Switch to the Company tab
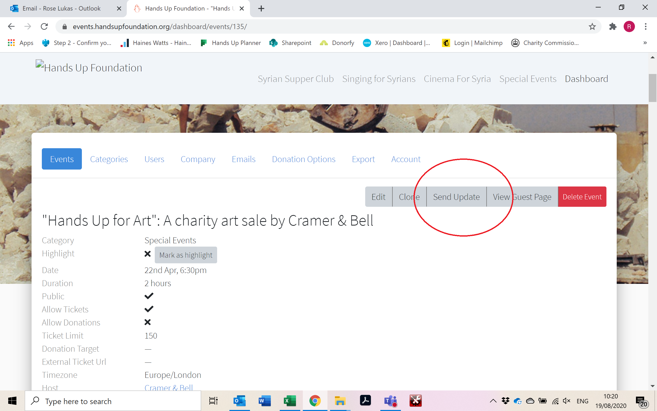The height and width of the screenshot is (411, 657). [x=198, y=159]
